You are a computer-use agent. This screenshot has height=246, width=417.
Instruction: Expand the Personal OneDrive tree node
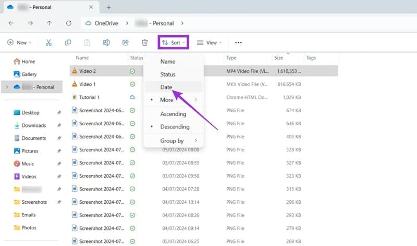tap(7, 87)
